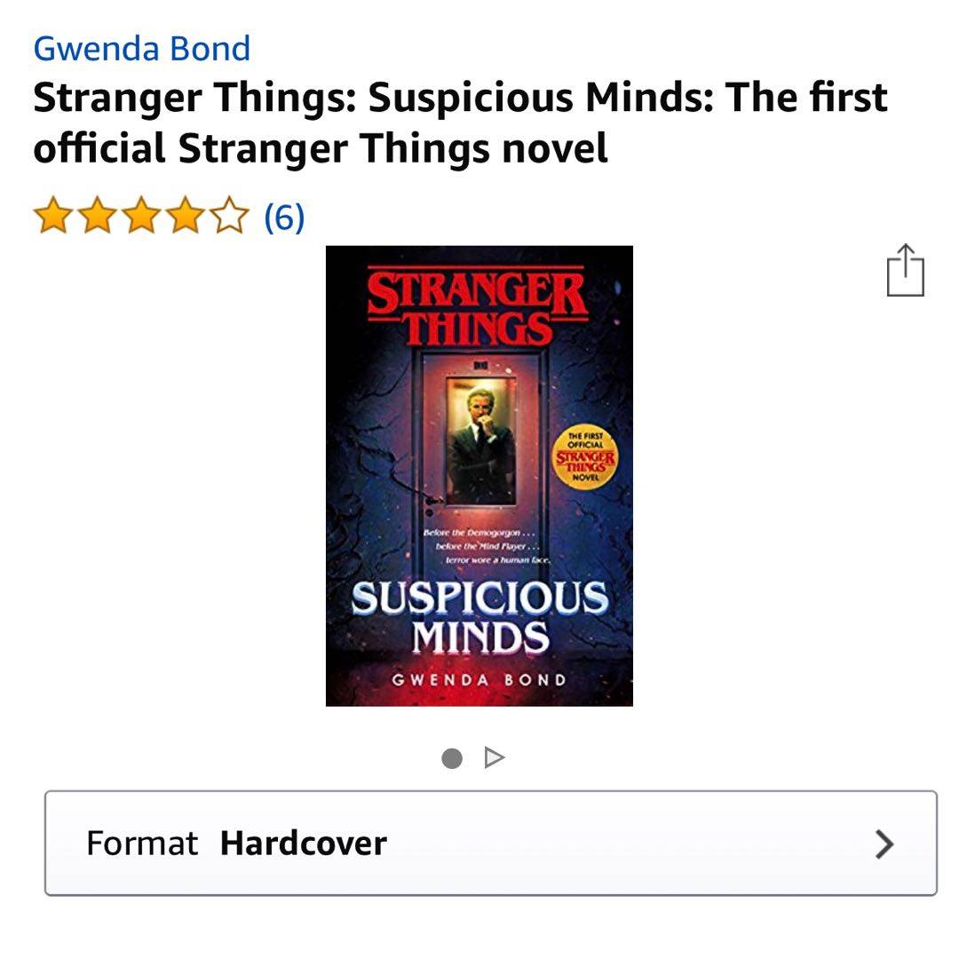Screen dimensions: 959x959
Task: Click the Format label in selector box
Action: pyautogui.click(x=142, y=844)
